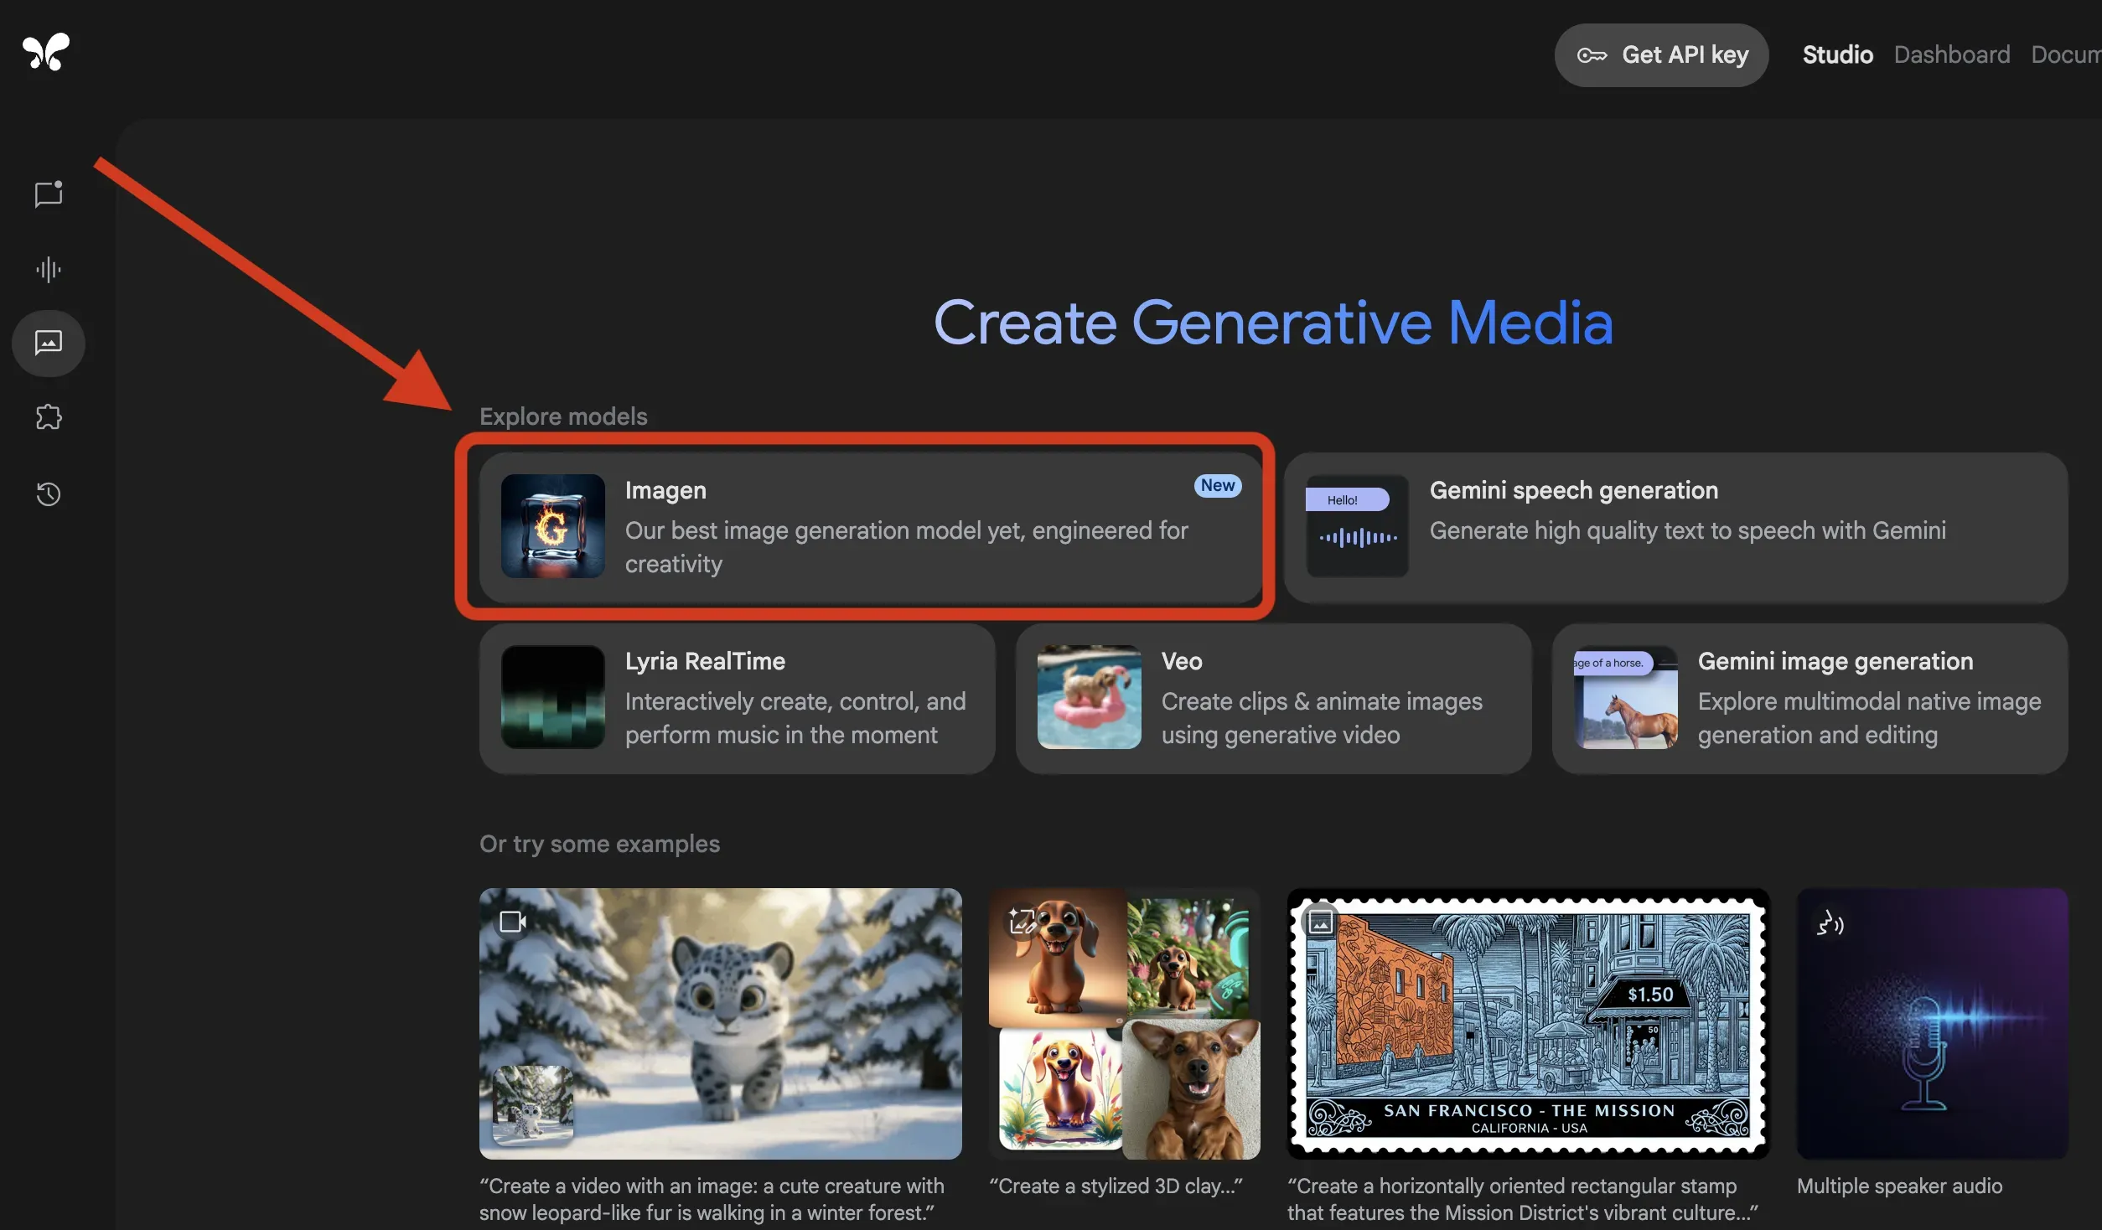2102x1230 pixels.
Task: View history using the clock sidebar icon
Action: tap(48, 494)
